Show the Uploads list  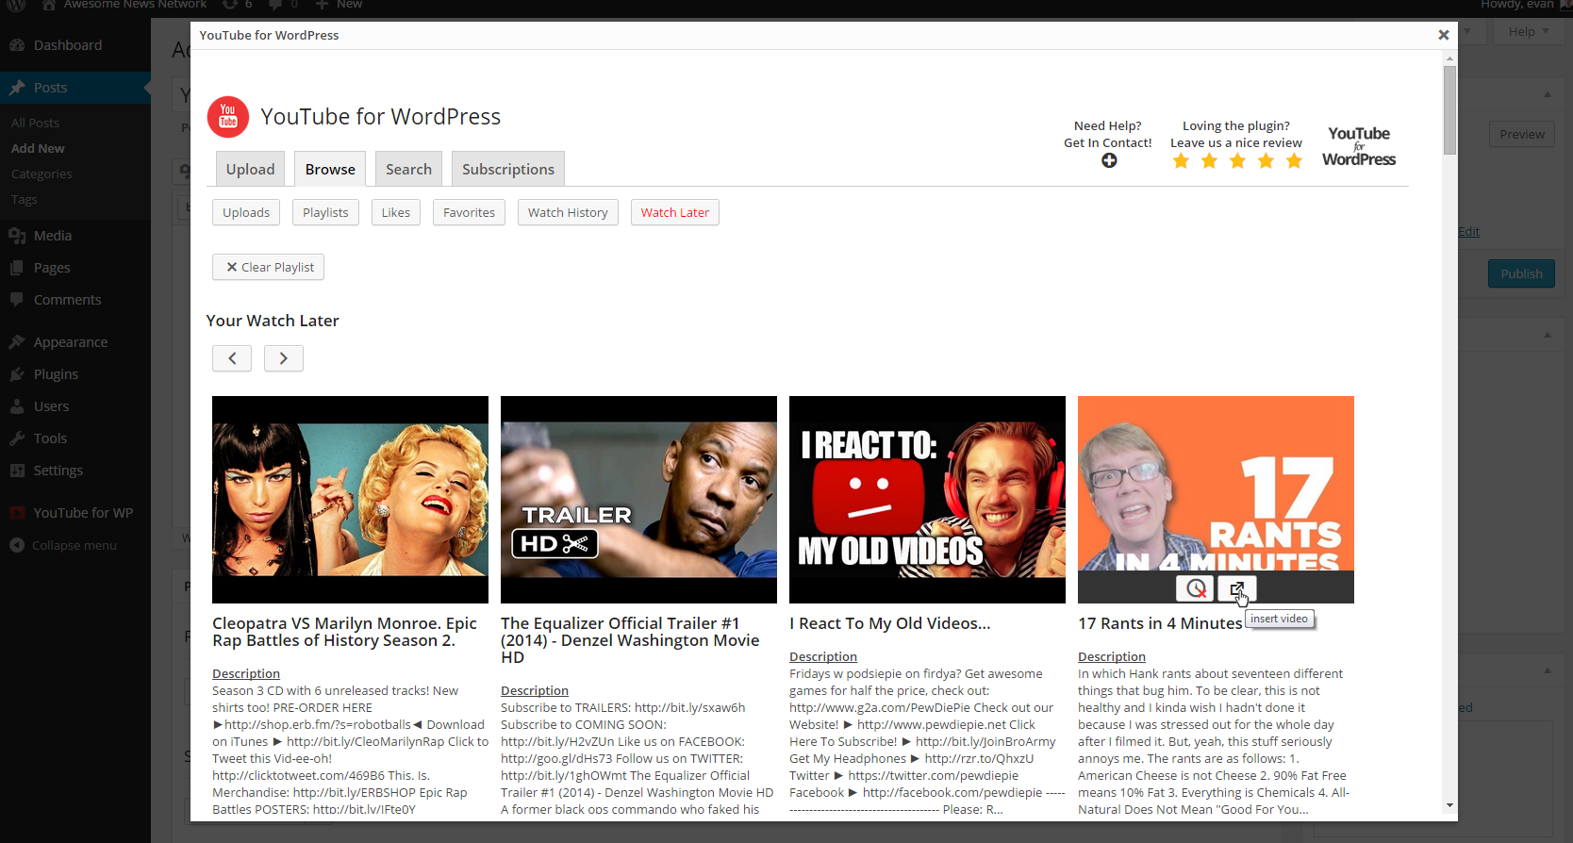246,212
